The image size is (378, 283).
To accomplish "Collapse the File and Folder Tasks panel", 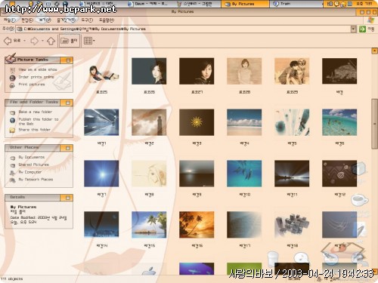I will (68, 103).
